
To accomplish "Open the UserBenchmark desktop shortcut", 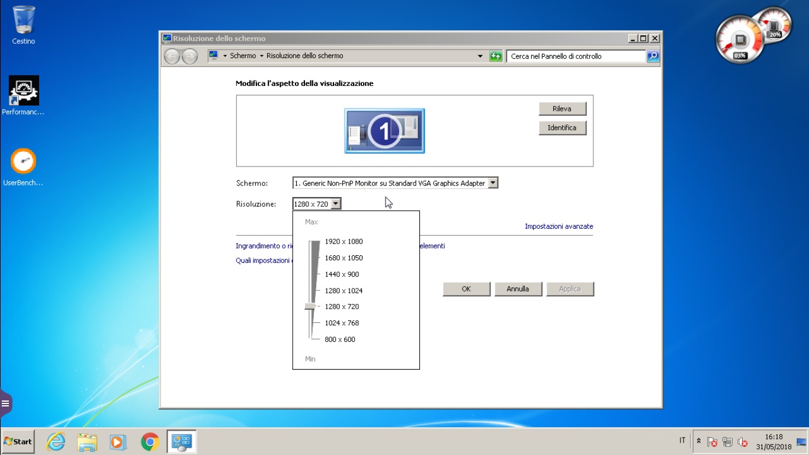I will pyautogui.click(x=24, y=162).
